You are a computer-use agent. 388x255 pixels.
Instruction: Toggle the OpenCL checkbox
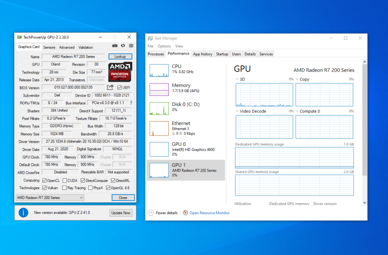(x=45, y=181)
